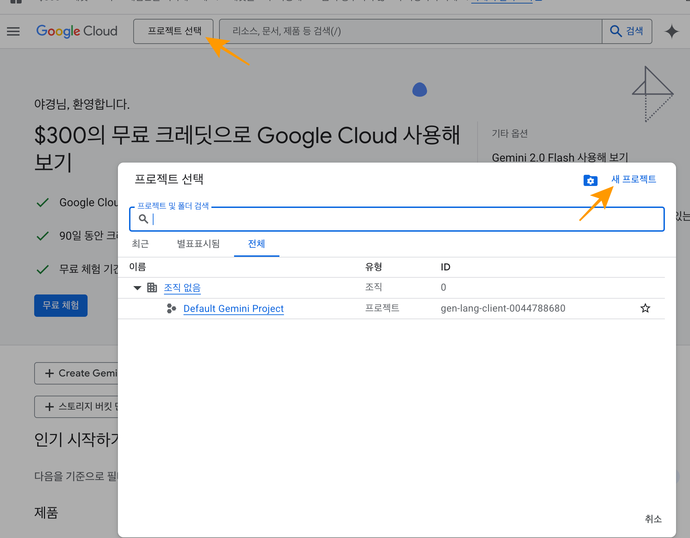This screenshot has width=690, height=538.
Task: Open the hamburger navigation menu
Action: (13, 31)
